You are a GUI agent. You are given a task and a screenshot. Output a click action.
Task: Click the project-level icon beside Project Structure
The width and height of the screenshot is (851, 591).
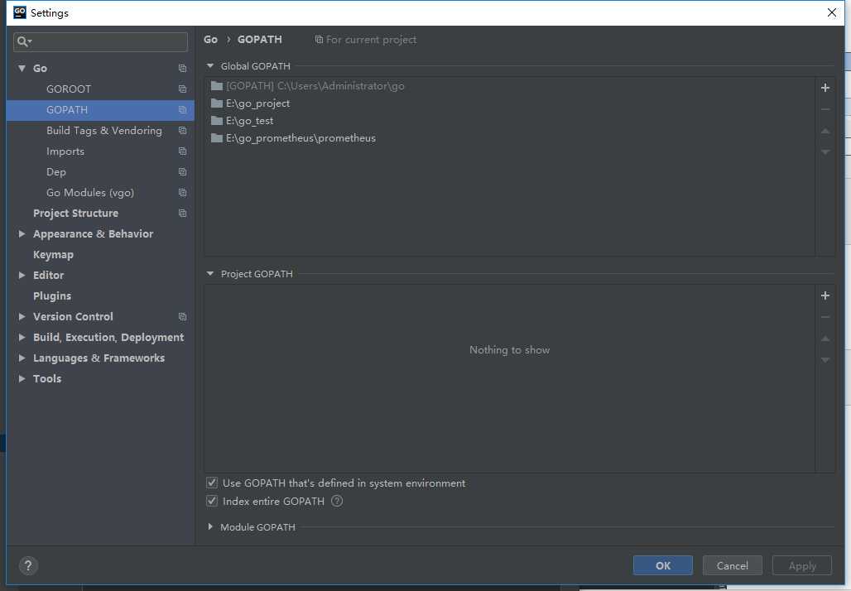pos(182,214)
